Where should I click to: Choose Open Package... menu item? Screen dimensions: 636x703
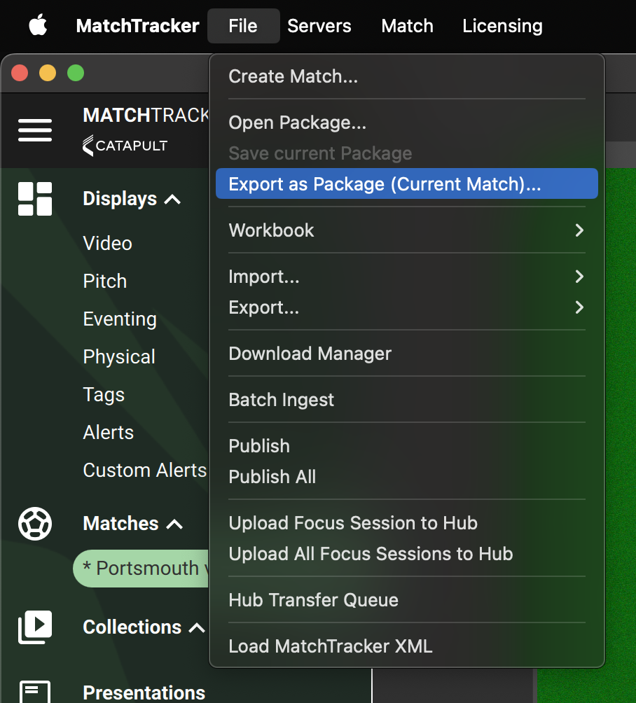click(x=407, y=123)
